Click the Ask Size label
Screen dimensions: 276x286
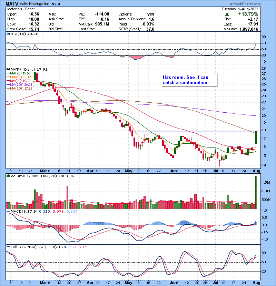(56, 19)
